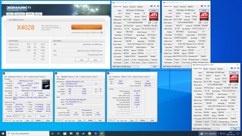The height and width of the screenshot is (136, 242).
Task: Click the bus interface question mark beside x16 2.0
Action: click(x=158, y=29)
